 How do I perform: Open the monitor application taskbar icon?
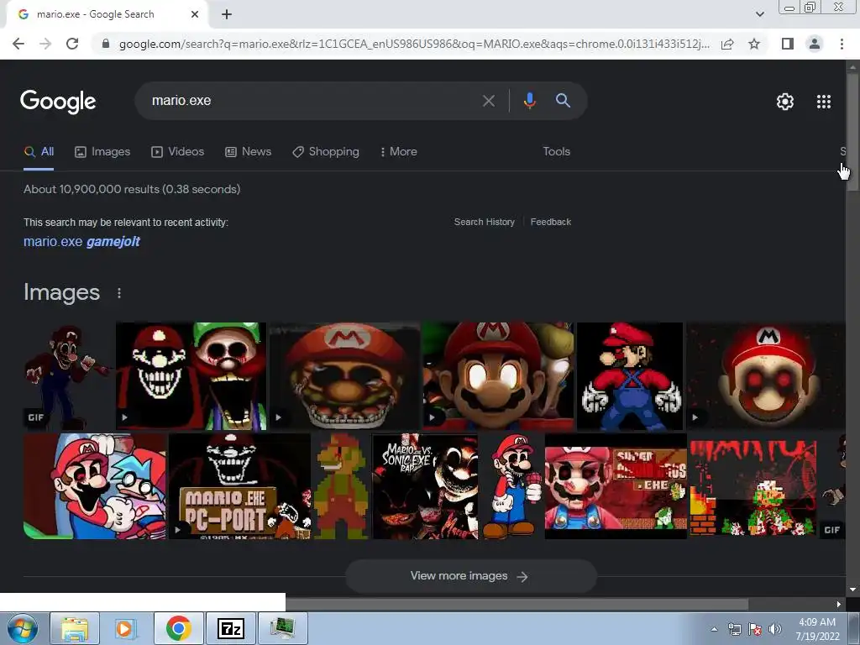(282, 629)
